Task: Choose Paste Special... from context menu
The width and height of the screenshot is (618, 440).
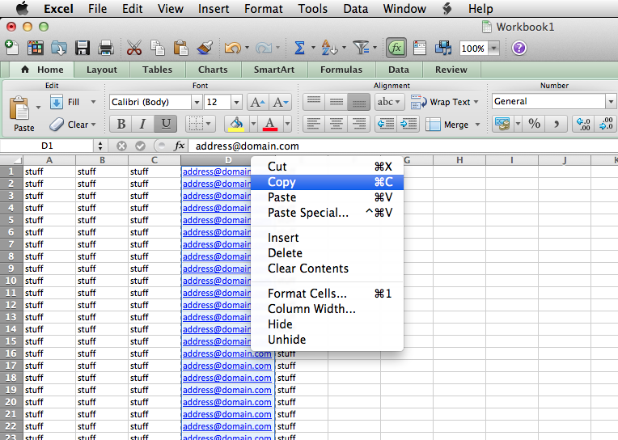Action: tap(327, 213)
